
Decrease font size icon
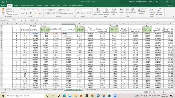pos(41,10)
